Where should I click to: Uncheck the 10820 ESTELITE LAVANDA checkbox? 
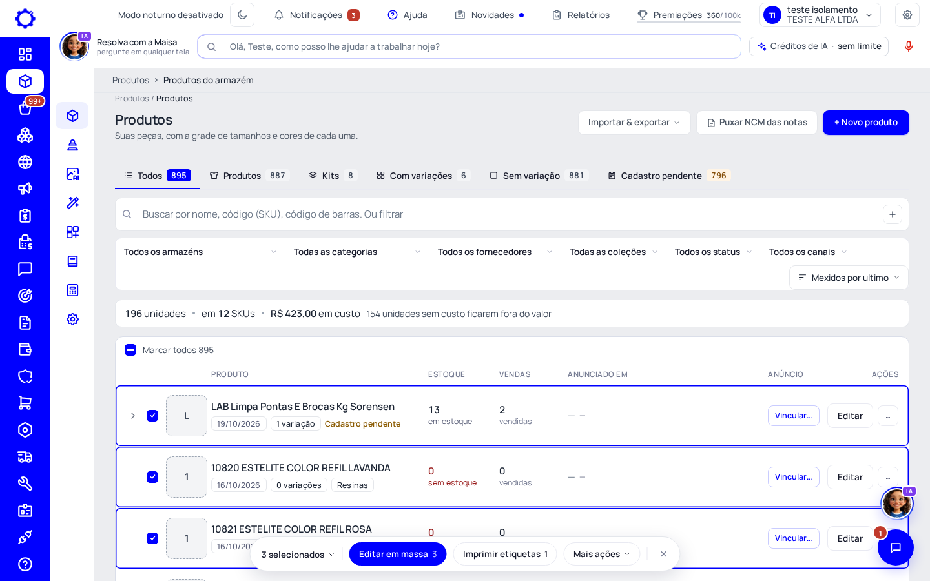pos(152,477)
